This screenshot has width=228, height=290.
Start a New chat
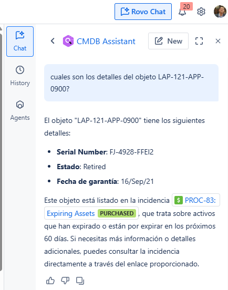click(x=168, y=41)
